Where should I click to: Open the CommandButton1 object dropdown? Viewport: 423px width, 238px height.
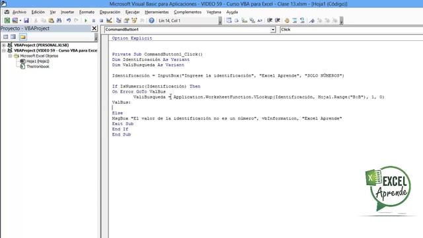click(273, 30)
